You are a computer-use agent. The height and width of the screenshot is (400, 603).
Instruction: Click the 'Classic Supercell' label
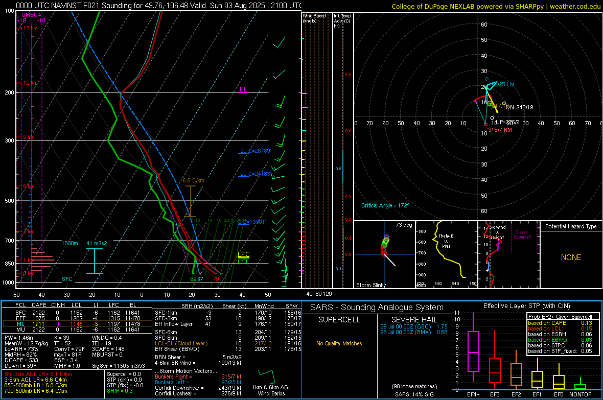click(522, 234)
